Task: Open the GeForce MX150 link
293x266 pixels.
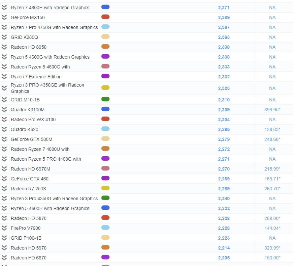Action: (x=28, y=17)
